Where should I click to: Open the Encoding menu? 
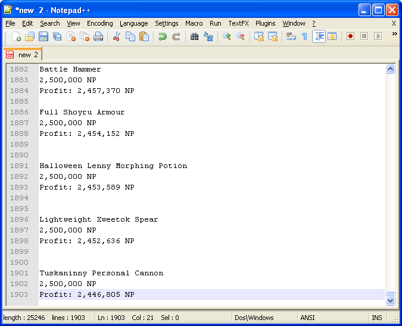[x=100, y=23]
